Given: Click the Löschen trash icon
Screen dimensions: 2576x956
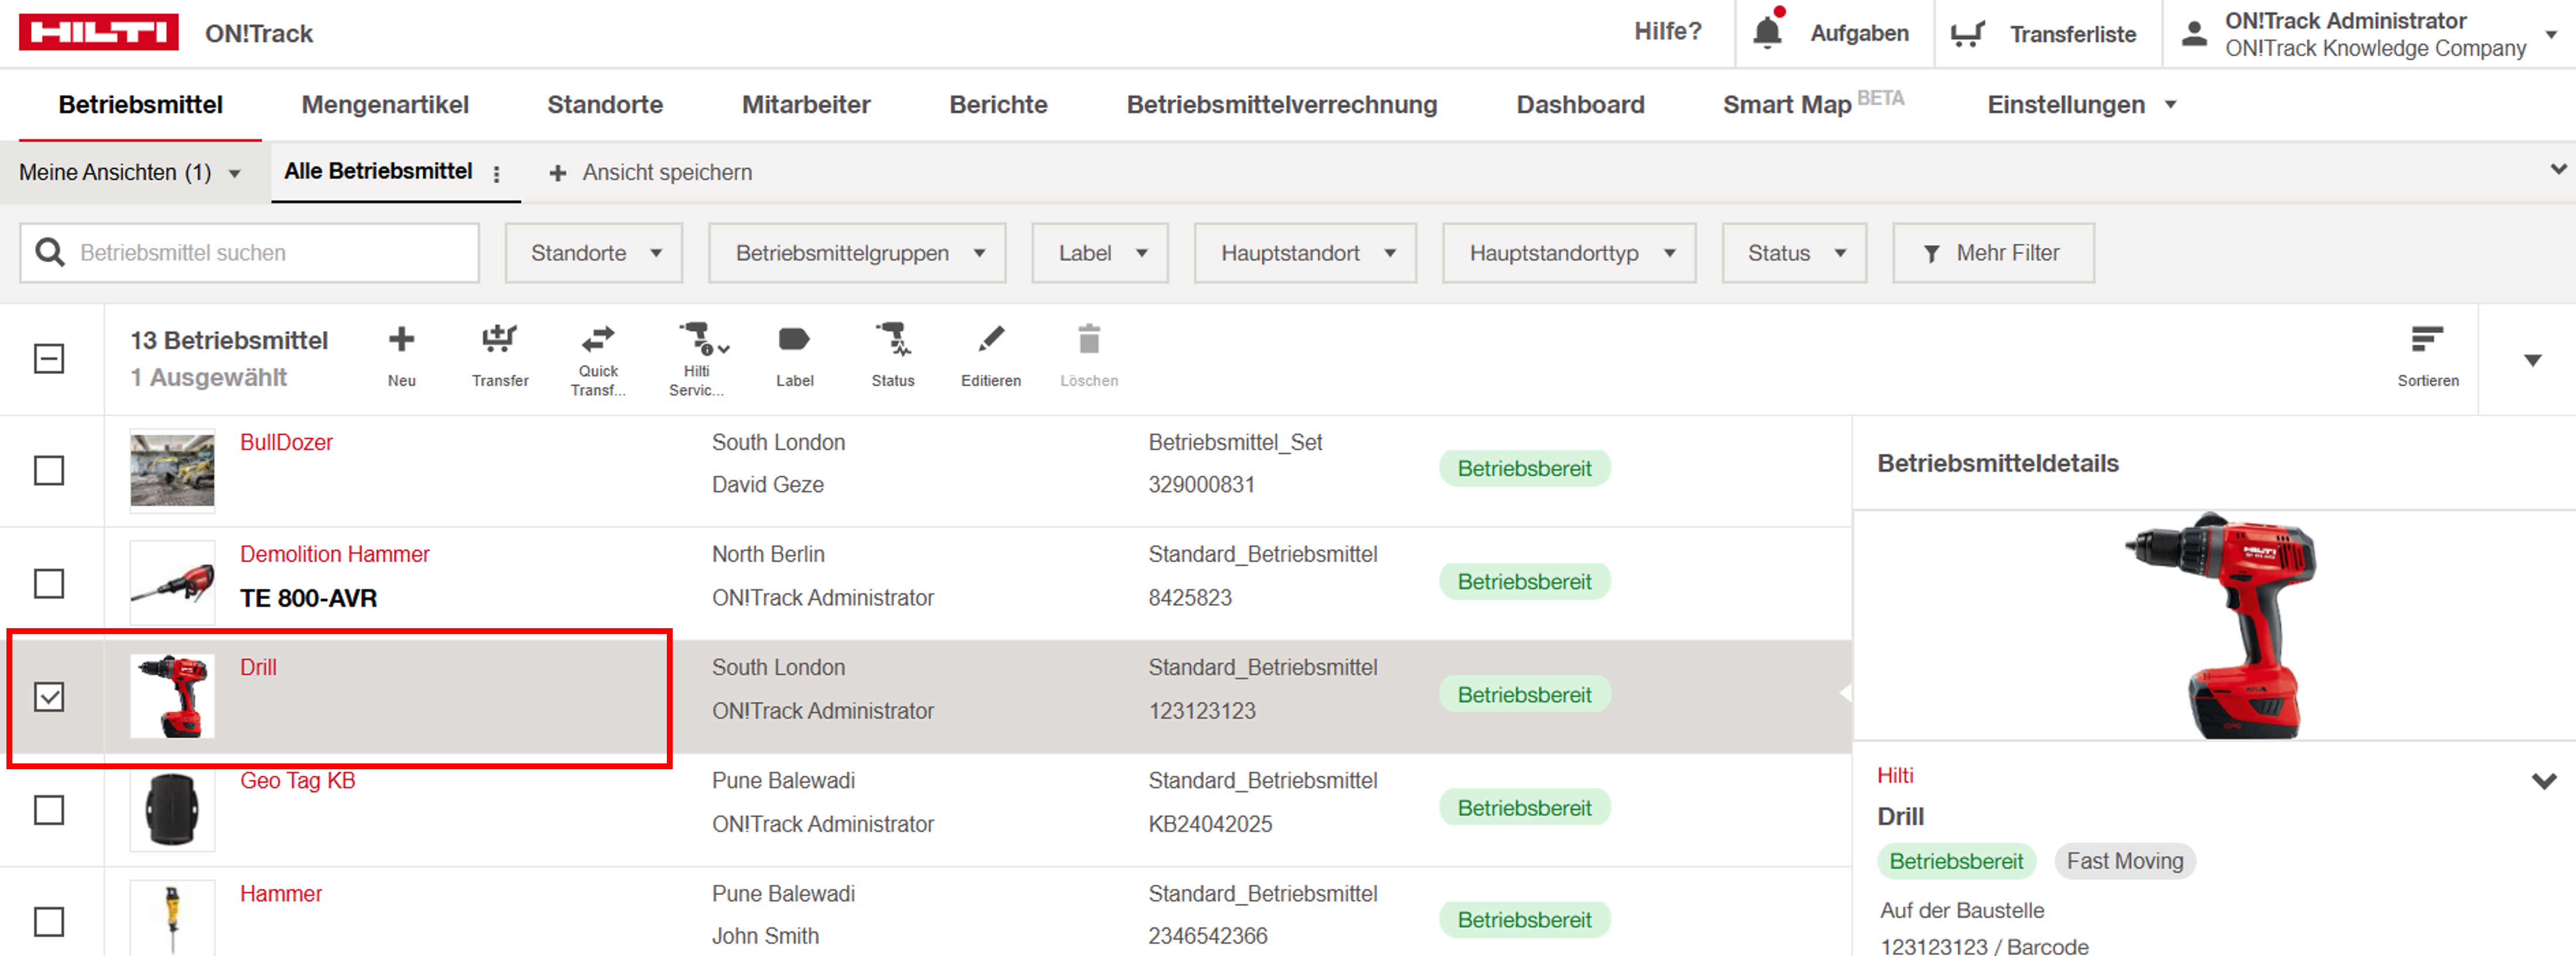Looking at the screenshot, I should [1089, 339].
